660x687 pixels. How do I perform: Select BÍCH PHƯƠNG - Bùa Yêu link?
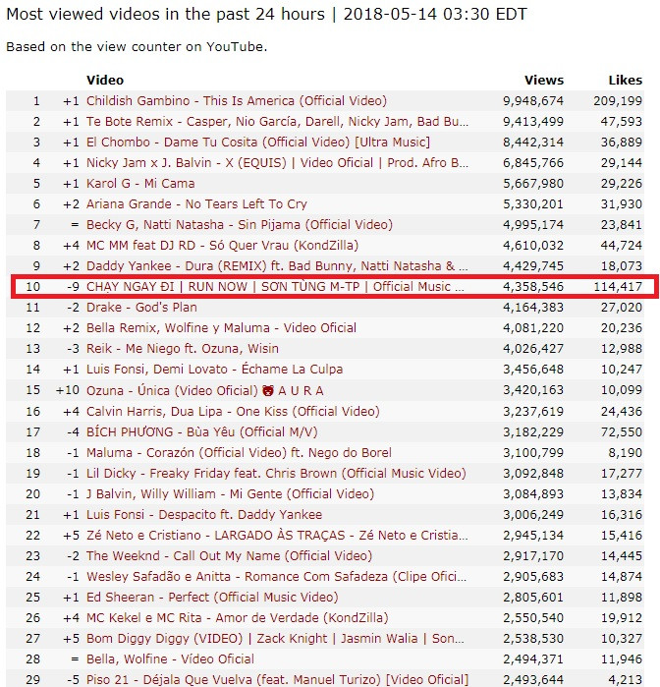202,431
